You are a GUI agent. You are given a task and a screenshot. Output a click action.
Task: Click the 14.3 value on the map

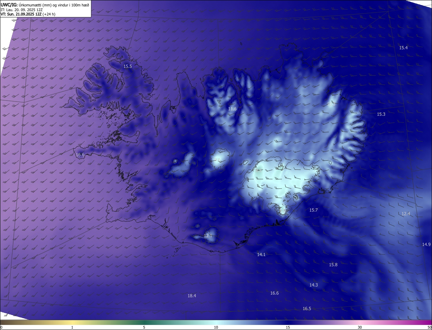click(x=314, y=285)
